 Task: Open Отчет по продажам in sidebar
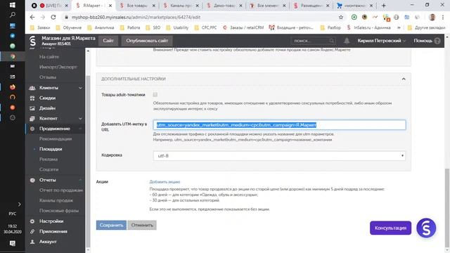[x=61, y=190]
